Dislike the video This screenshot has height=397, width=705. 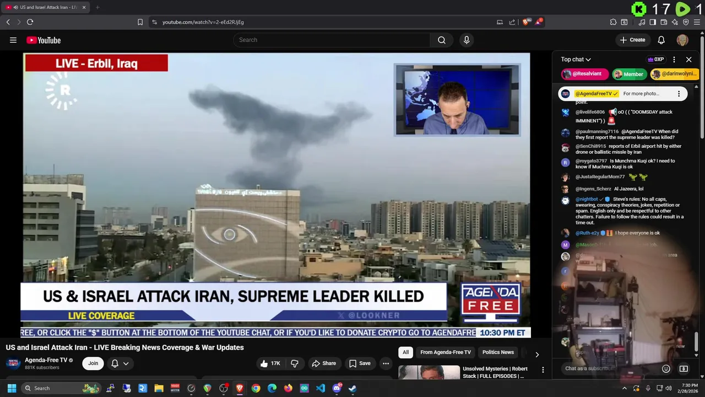click(295, 363)
